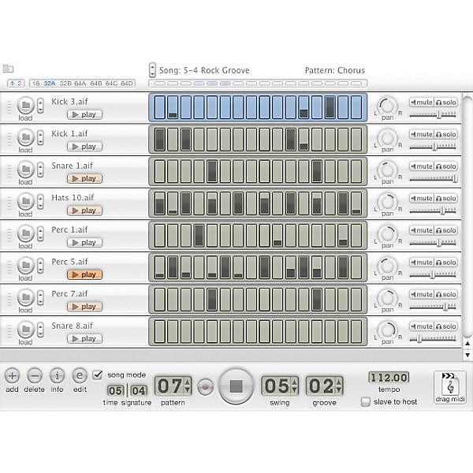Select the 64D step resolution tab
473x473 pixels.
(x=127, y=84)
